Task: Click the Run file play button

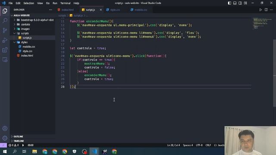Action: 260,10
